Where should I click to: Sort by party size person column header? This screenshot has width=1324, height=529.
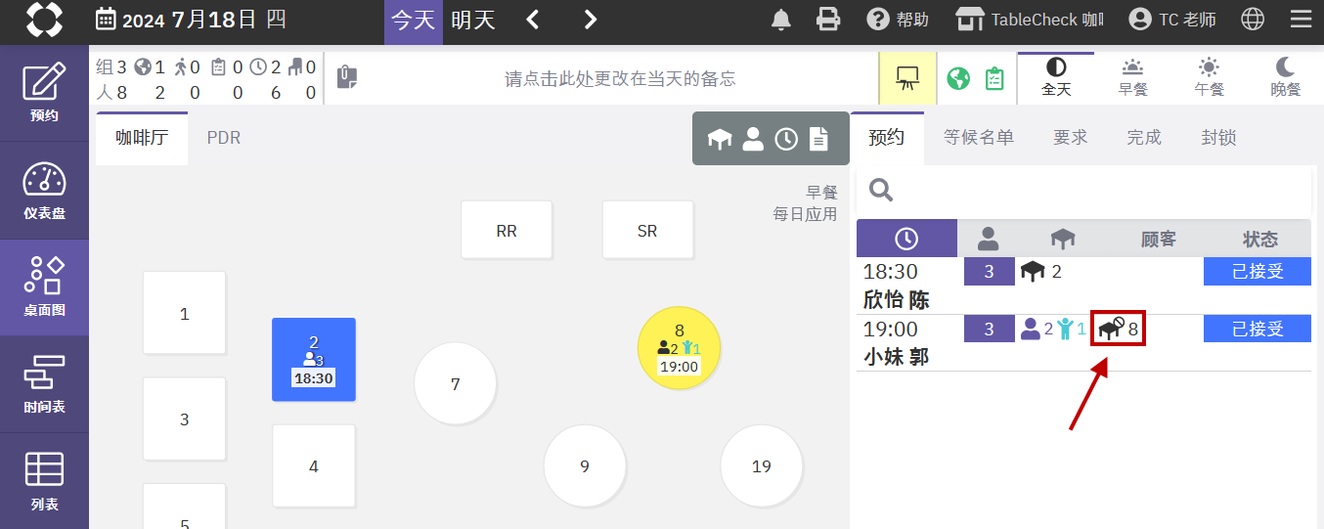pyautogui.click(x=989, y=239)
